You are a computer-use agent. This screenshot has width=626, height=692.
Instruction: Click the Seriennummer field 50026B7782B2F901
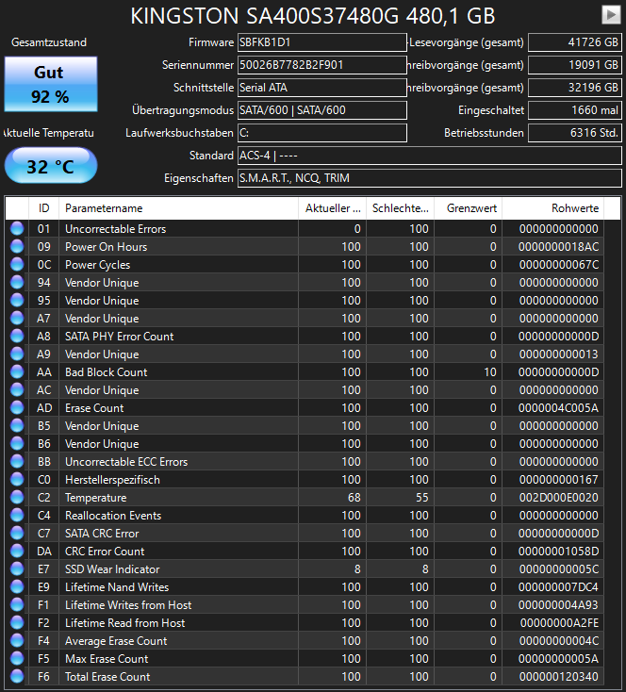tap(321, 65)
